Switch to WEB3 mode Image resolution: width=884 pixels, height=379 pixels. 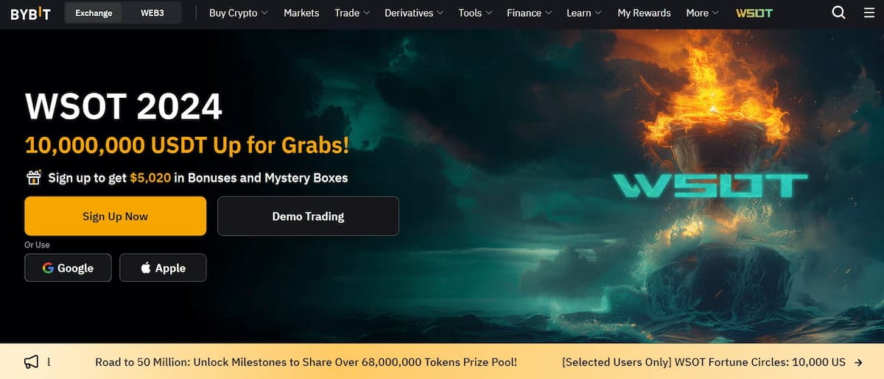[152, 13]
